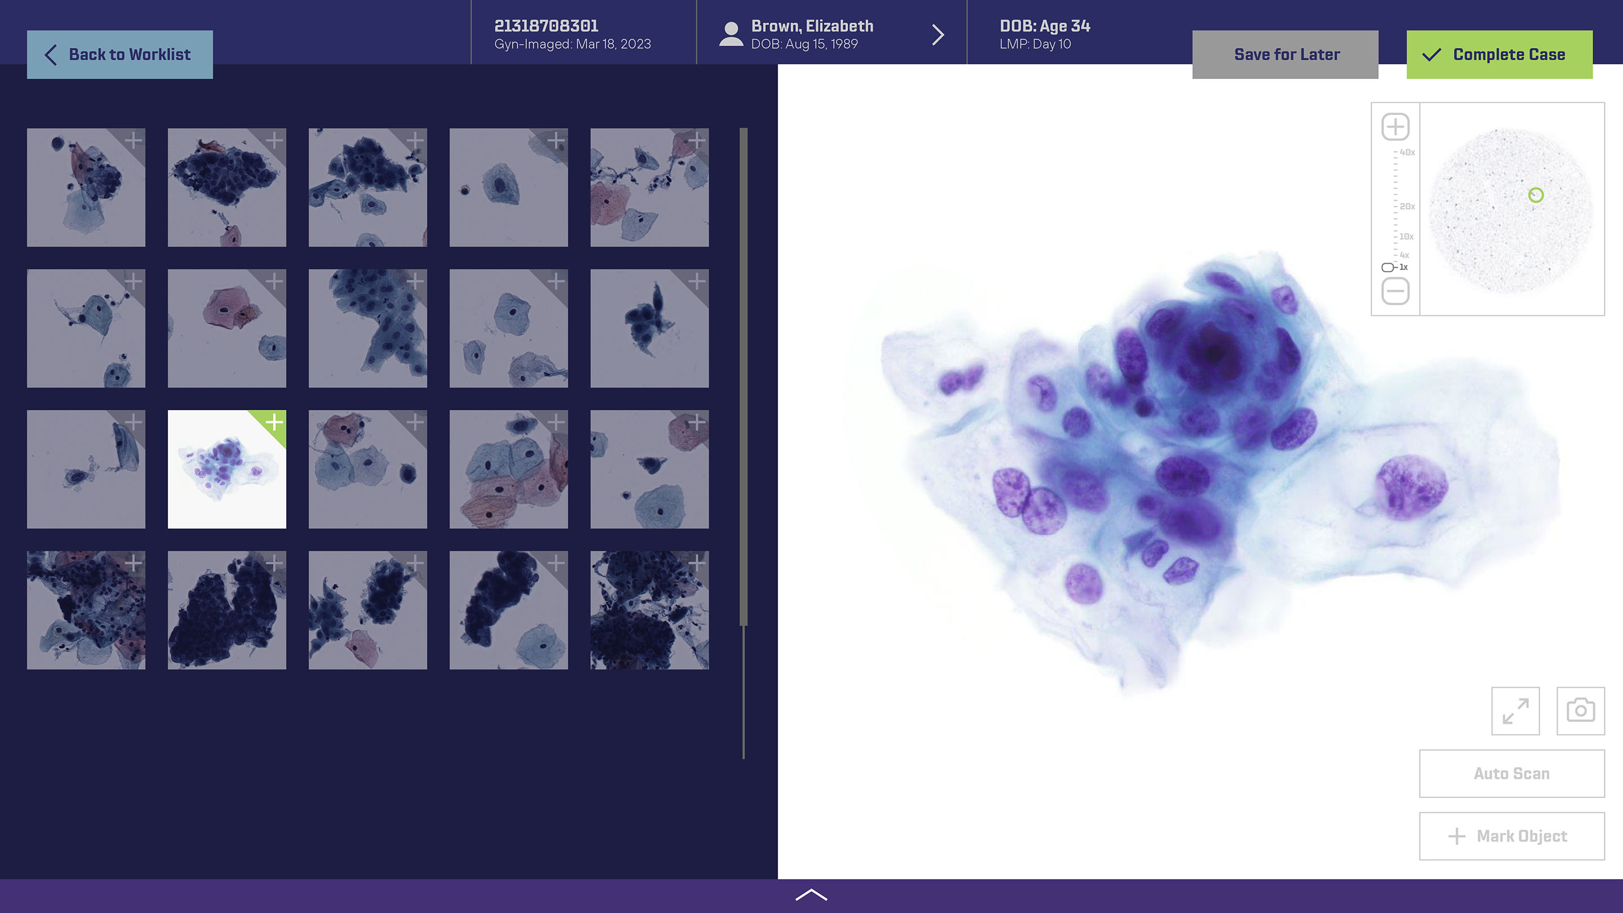The image size is (1623, 913).
Task: Toggle plus marker on pink cell thumbnail
Action: click(x=274, y=281)
